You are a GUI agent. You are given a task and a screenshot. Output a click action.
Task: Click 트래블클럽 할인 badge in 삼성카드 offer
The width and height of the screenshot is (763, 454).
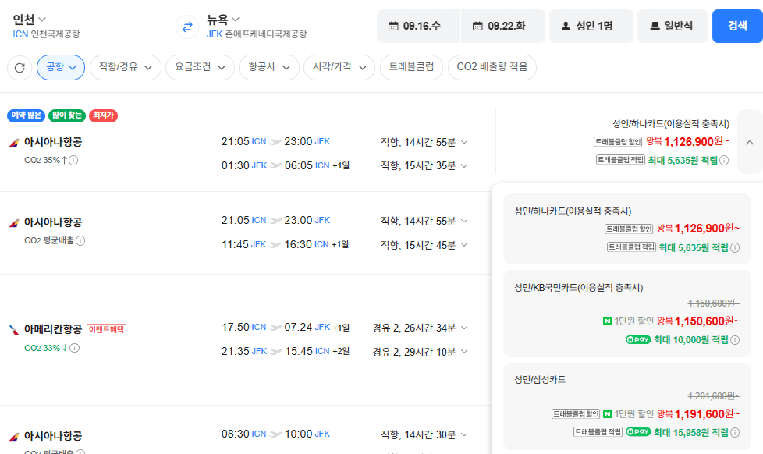(576, 414)
